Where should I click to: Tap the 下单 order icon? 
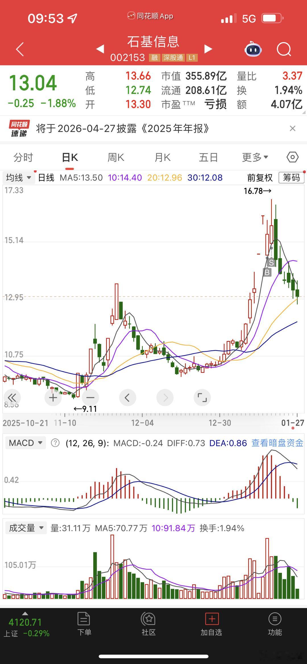click(x=84, y=624)
